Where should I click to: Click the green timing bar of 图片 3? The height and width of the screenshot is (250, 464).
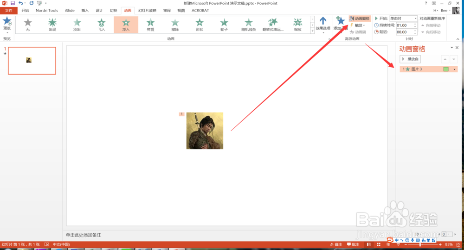tap(446, 69)
